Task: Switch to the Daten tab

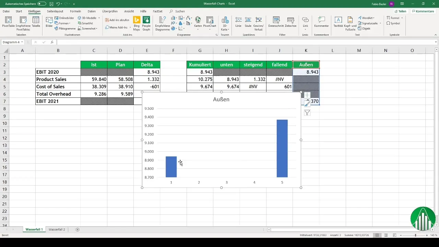Action: (x=92, y=11)
